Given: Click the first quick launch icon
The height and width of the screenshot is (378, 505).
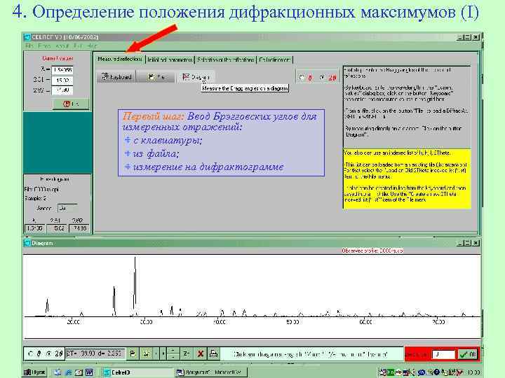Looking at the screenshot, I should [58, 372].
